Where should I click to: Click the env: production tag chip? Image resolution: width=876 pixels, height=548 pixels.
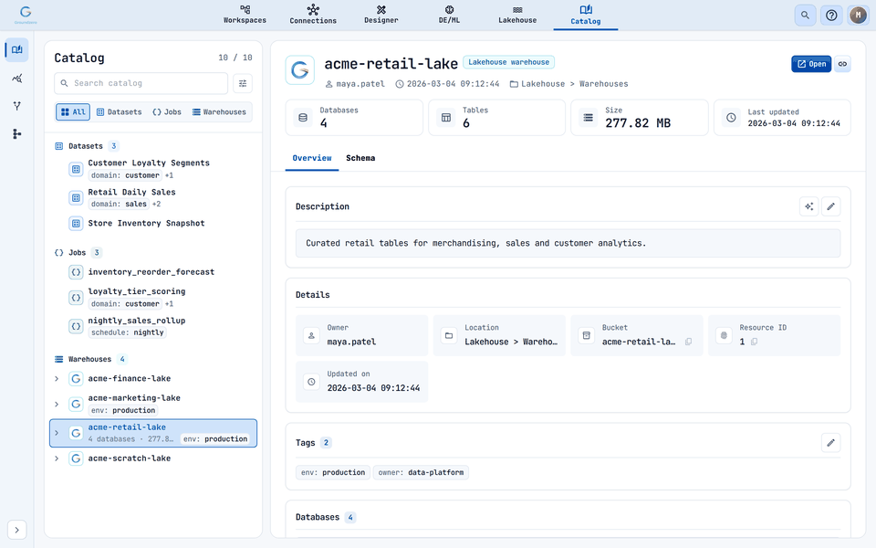[333, 472]
